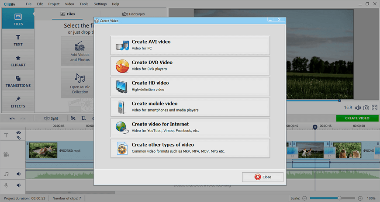Decrease timeline scale with minus button
The image size is (380, 202).
304,198
